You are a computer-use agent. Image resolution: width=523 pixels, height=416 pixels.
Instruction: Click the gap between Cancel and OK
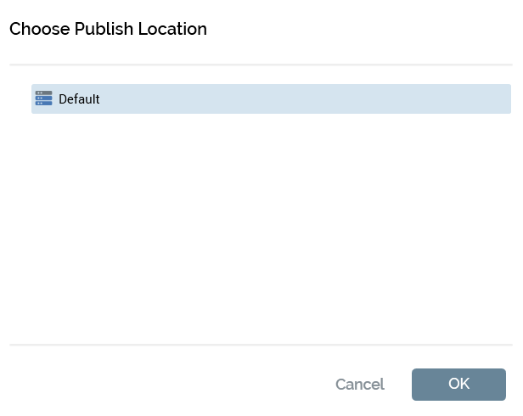tap(398, 385)
